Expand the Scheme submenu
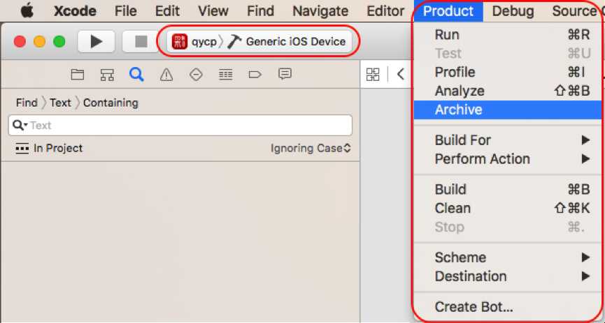The width and height of the screenshot is (605, 323). tap(507, 257)
